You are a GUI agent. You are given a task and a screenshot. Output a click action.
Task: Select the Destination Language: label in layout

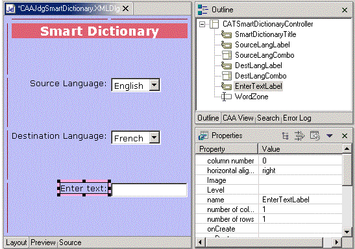[x=59, y=136]
